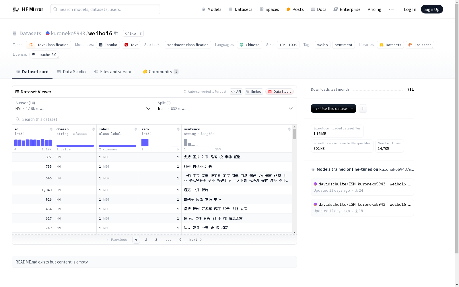Viewport: 459px width, 287px height.
Task: Click the apache-2.0 license tag
Action: [44, 55]
